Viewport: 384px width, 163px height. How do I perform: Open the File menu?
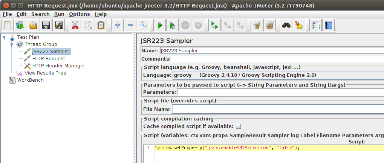click(7, 14)
